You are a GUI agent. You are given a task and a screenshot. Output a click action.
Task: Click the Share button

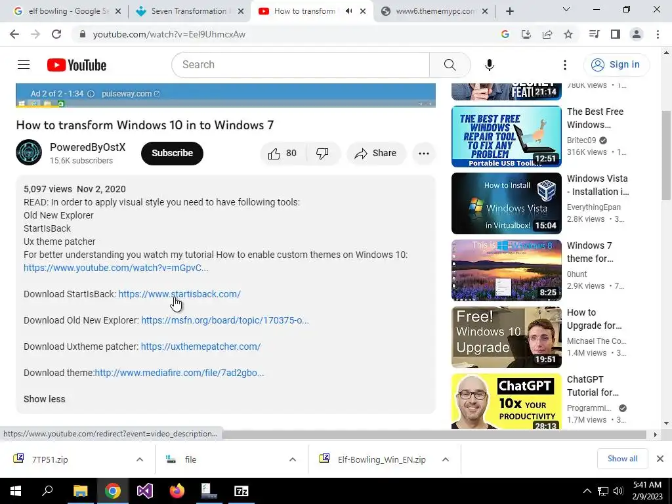376,154
